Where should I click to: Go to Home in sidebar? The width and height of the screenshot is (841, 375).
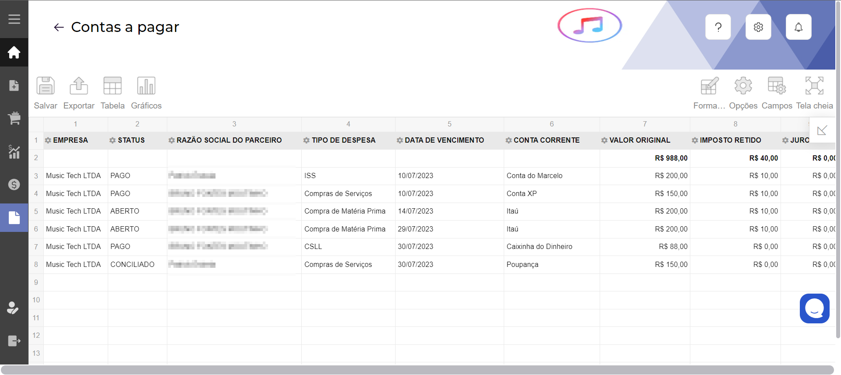[x=14, y=53]
